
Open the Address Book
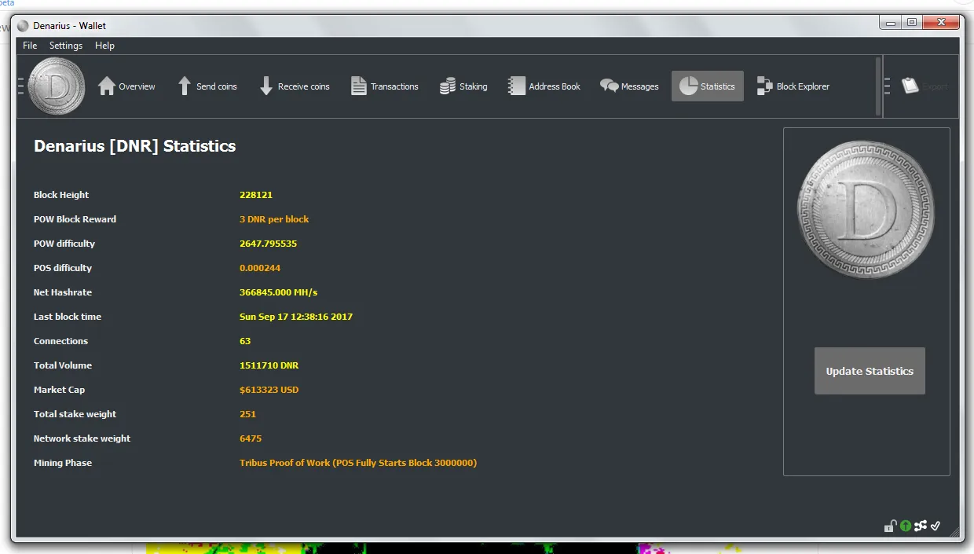click(x=544, y=86)
